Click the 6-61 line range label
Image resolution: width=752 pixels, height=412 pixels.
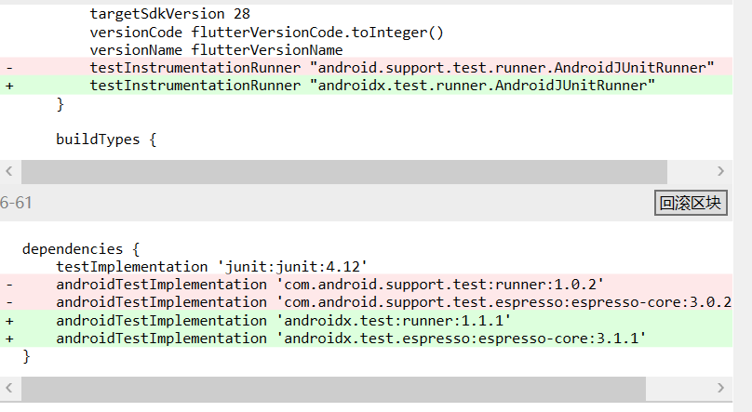[16, 203]
